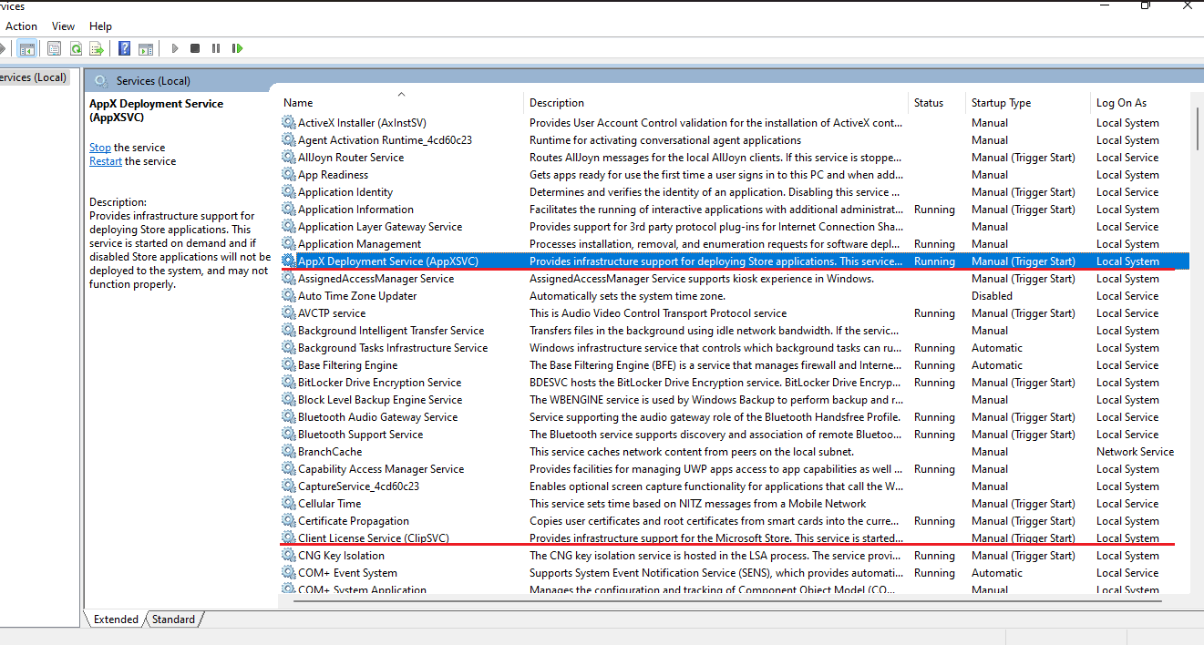Click the Stop link for the service
The height and width of the screenshot is (645, 1204).
(100, 148)
